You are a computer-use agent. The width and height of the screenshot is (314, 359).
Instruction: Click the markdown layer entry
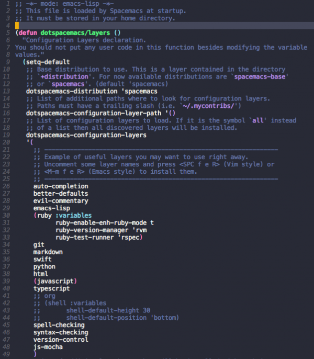coord(48,252)
